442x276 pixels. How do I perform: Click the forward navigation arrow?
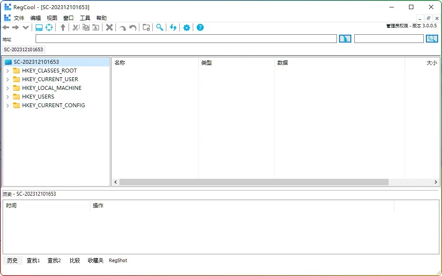[x=15, y=27]
